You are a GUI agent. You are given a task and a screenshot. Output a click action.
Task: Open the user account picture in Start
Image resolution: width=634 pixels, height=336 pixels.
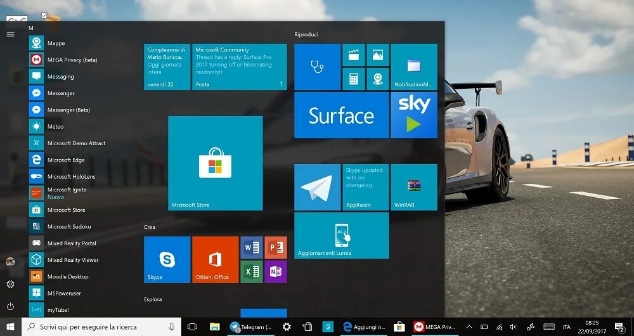[11, 262]
